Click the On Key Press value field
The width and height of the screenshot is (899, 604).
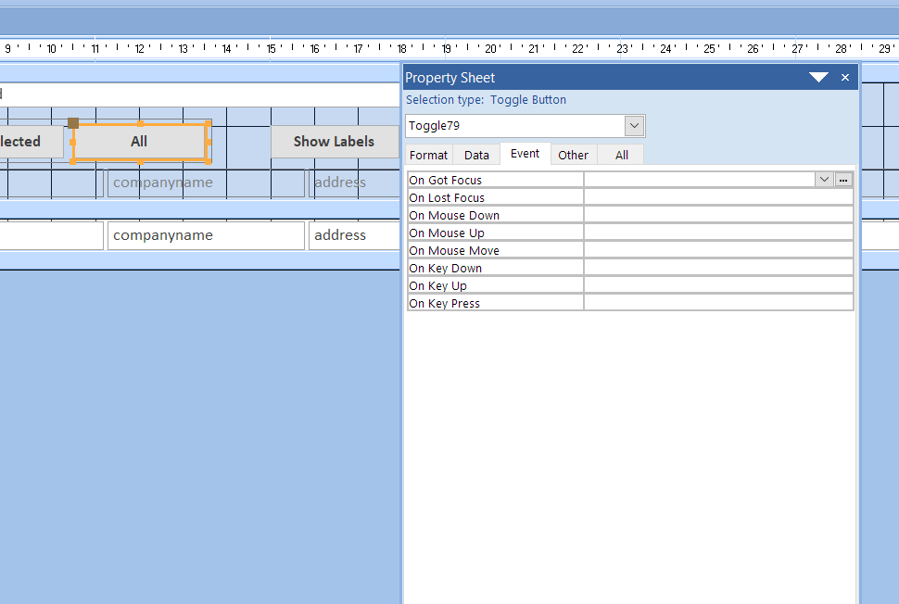[x=718, y=303]
